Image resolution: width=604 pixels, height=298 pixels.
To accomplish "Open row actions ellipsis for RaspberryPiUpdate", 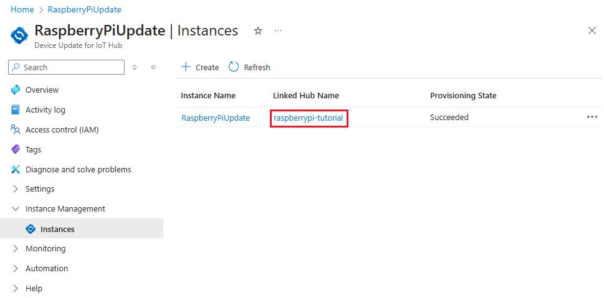I will point(592,117).
